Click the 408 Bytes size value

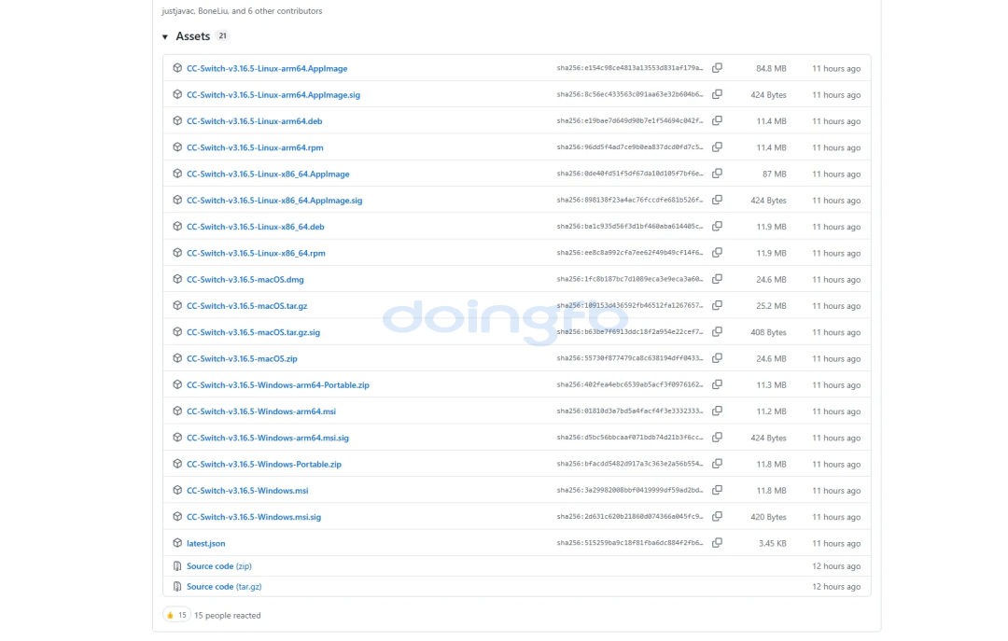(x=768, y=332)
